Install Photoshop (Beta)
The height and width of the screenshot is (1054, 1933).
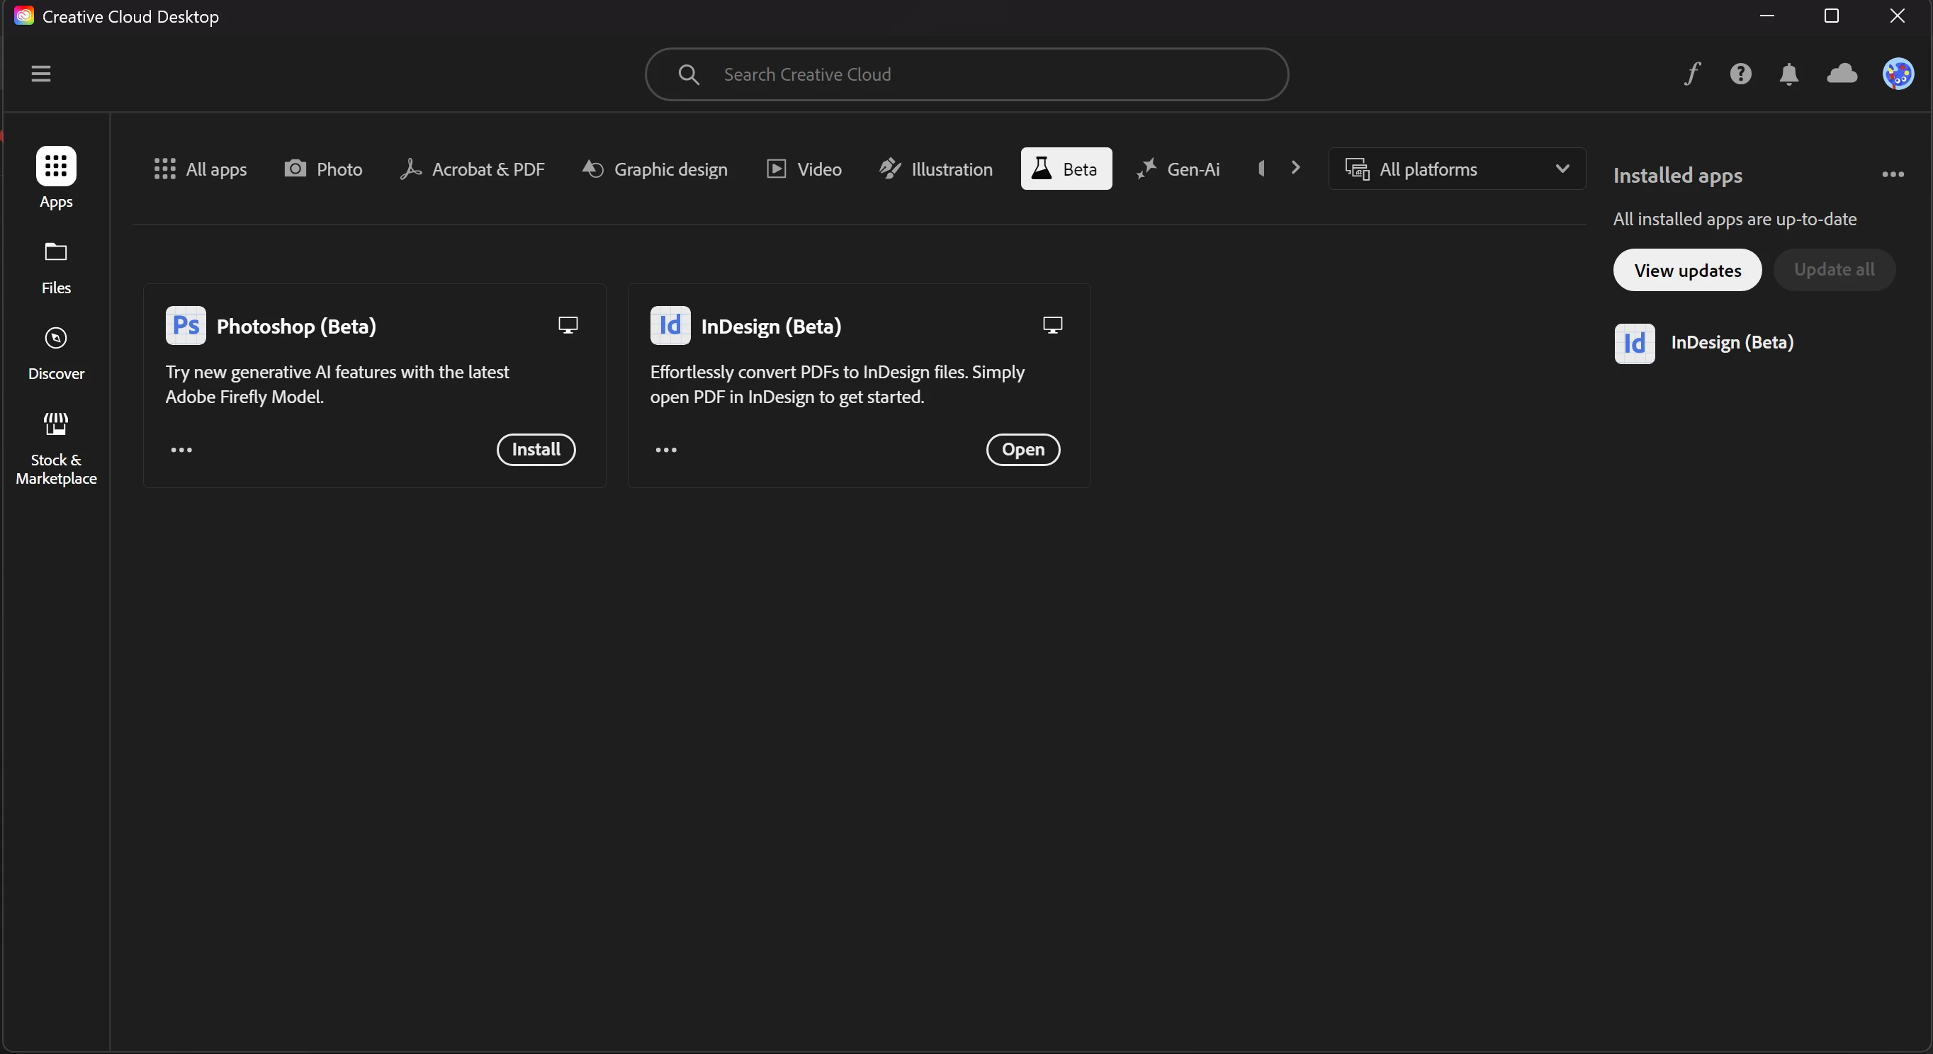click(x=536, y=449)
